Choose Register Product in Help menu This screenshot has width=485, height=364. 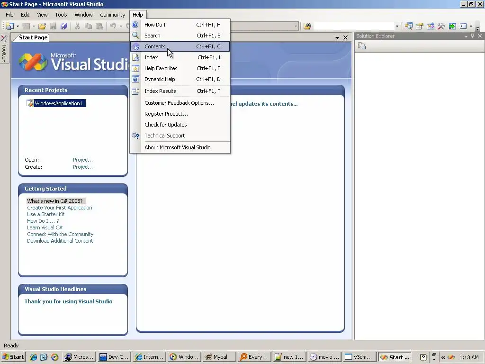[x=180, y=114]
